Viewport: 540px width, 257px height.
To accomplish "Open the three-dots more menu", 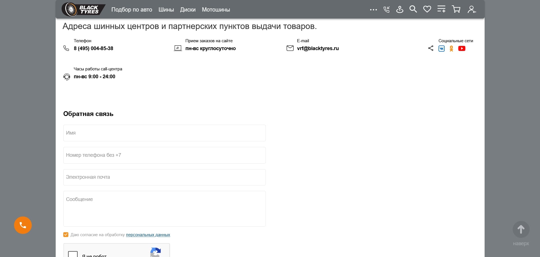I will point(373,10).
